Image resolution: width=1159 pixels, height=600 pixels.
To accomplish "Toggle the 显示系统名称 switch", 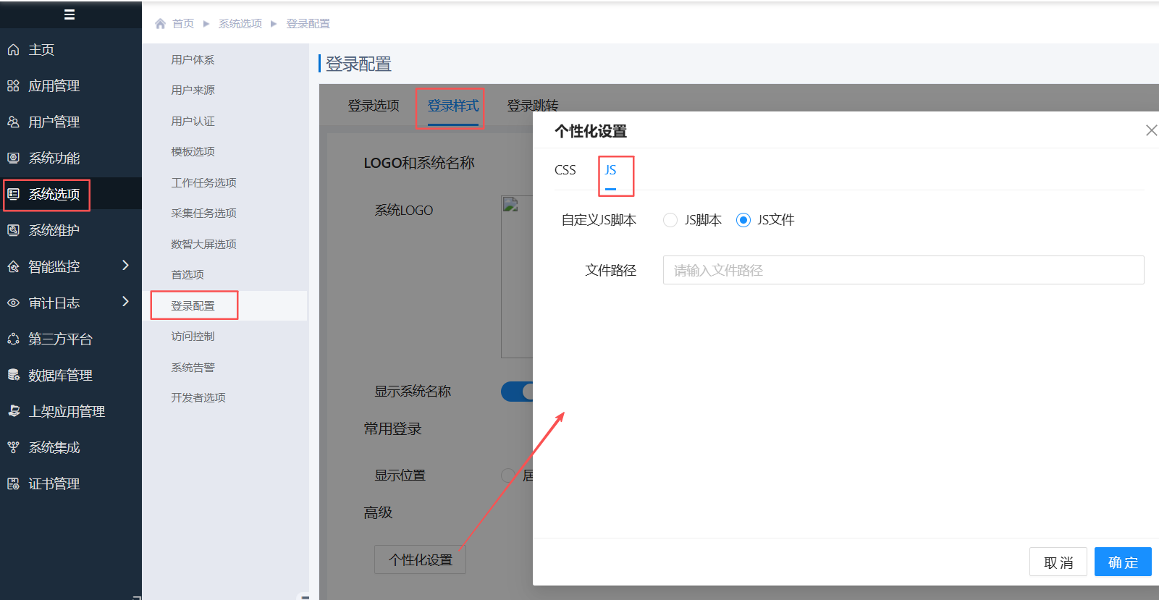I will pyautogui.click(x=517, y=392).
